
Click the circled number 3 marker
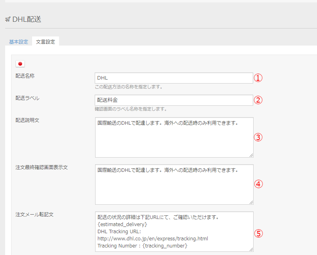(x=258, y=137)
